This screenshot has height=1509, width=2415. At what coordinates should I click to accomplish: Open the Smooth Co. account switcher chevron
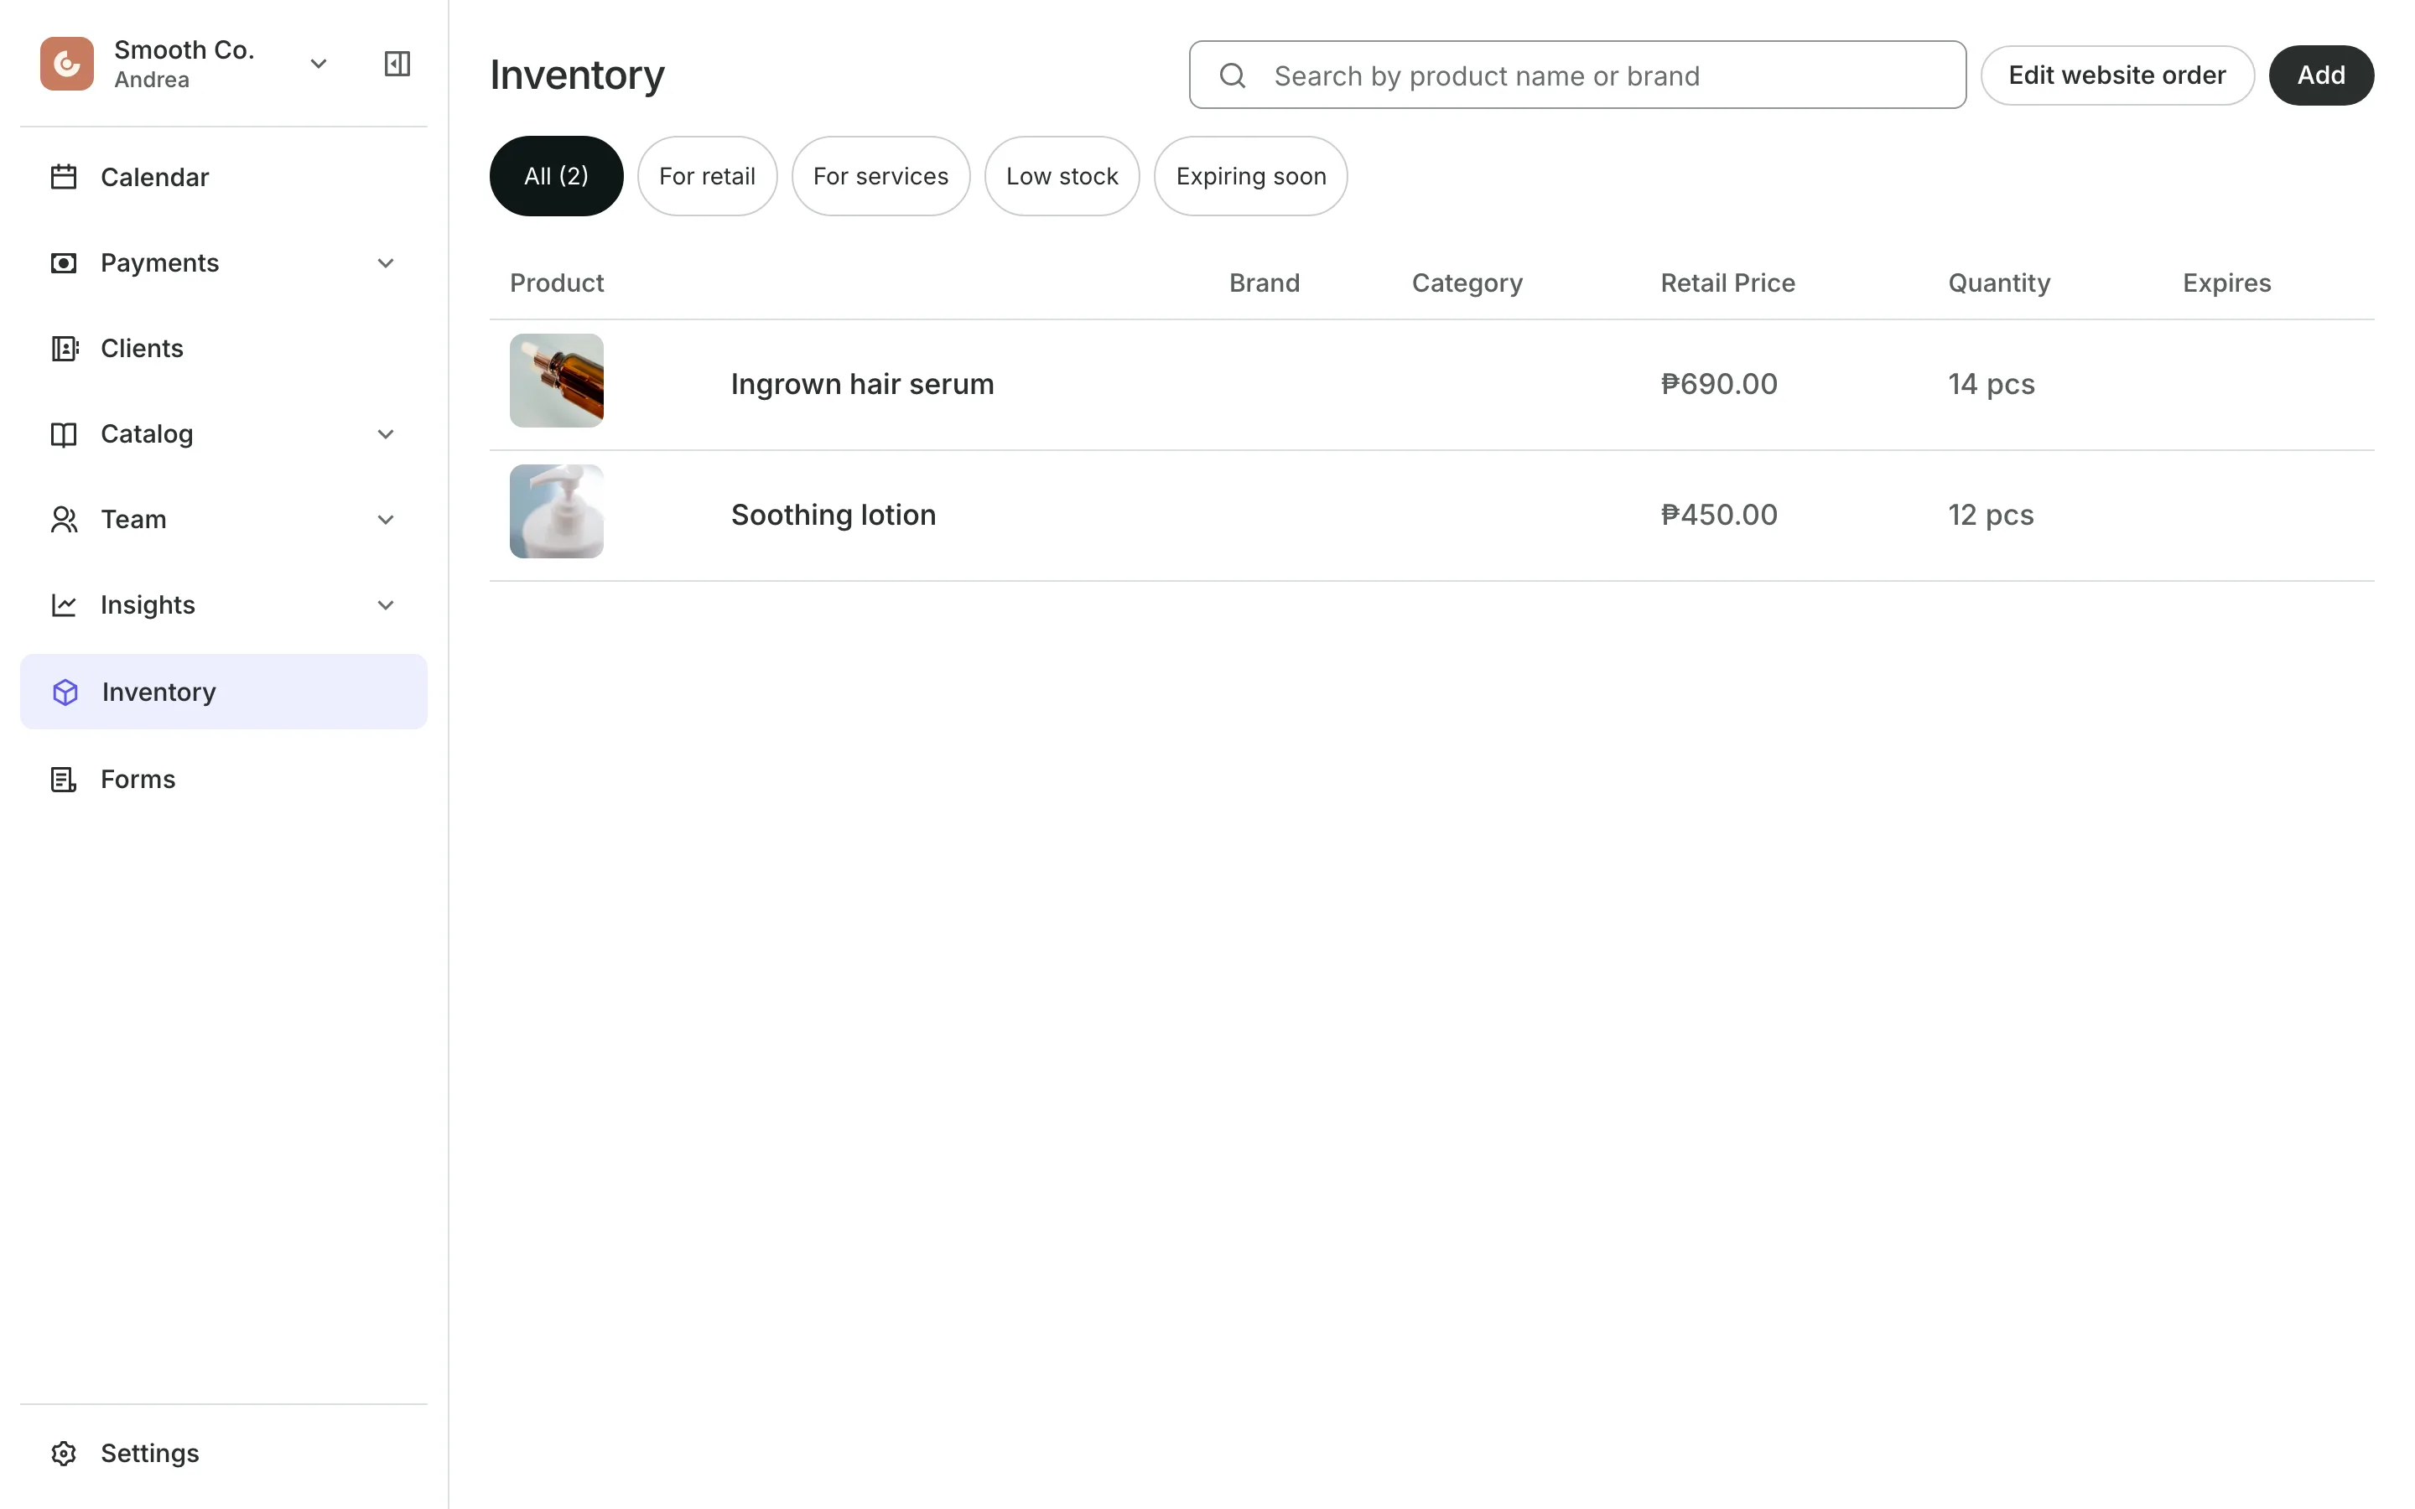(x=319, y=64)
